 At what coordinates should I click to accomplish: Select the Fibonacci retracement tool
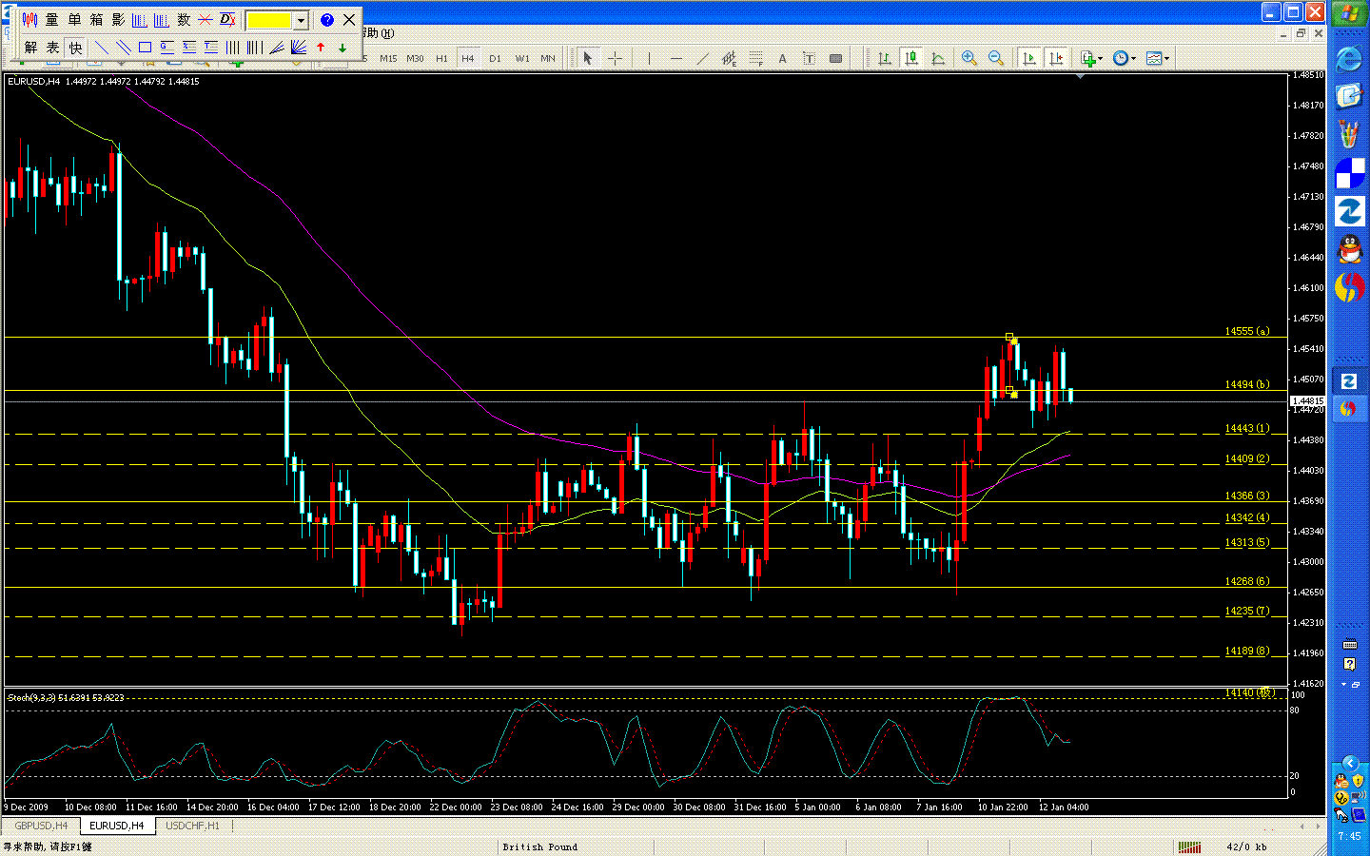[755, 59]
